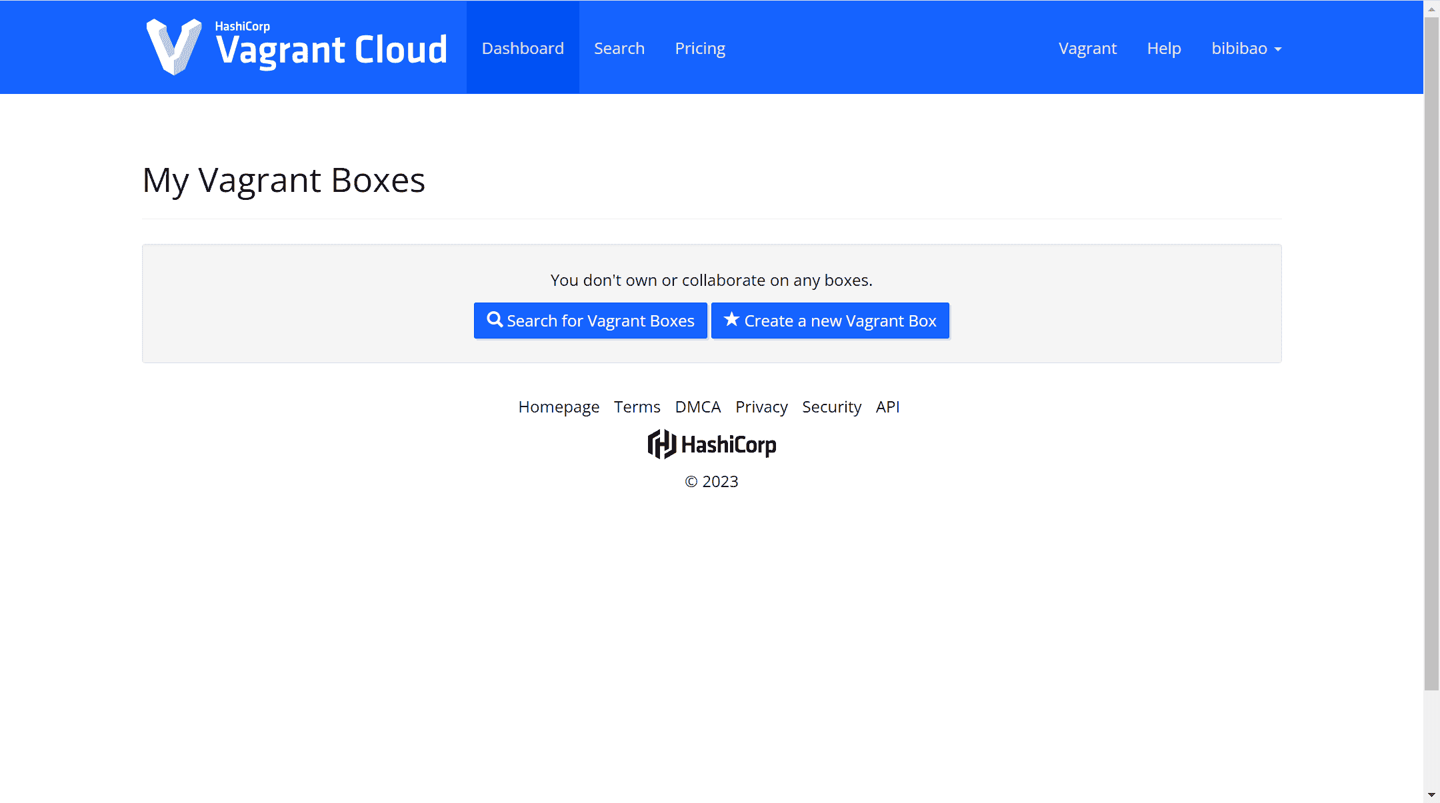Image resolution: width=1440 pixels, height=803 pixels.
Task: Go to the Search nav item
Action: pyautogui.click(x=619, y=48)
